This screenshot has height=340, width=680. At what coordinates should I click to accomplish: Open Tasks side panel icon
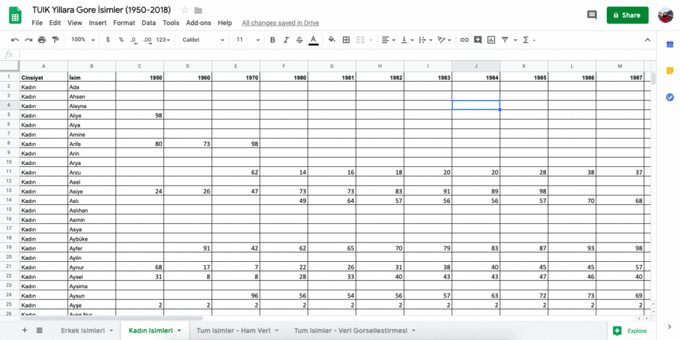point(669,97)
